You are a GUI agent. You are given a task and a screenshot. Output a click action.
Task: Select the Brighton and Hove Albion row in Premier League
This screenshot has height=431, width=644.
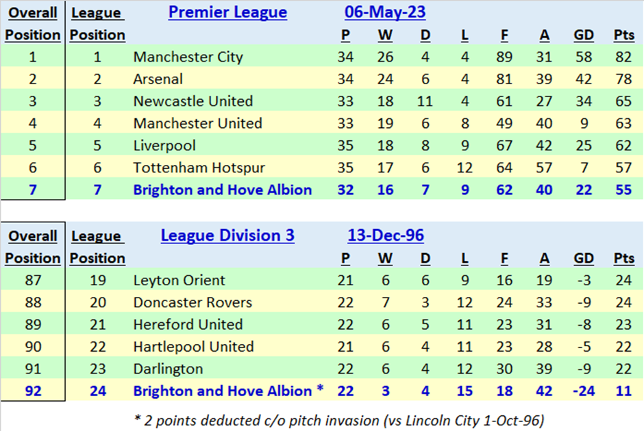pyautogui.click(x=322, y=190)
